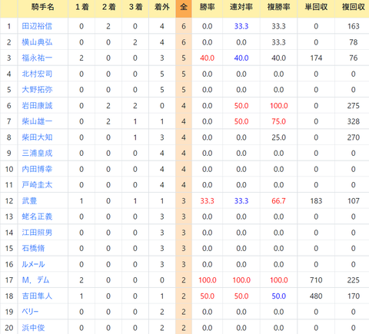Click the 連対率 column header
369x334 pixels.
pos(241,7)
